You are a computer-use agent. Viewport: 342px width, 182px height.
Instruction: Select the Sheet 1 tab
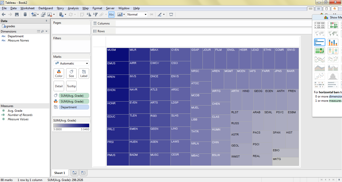[x=60, y=173]
